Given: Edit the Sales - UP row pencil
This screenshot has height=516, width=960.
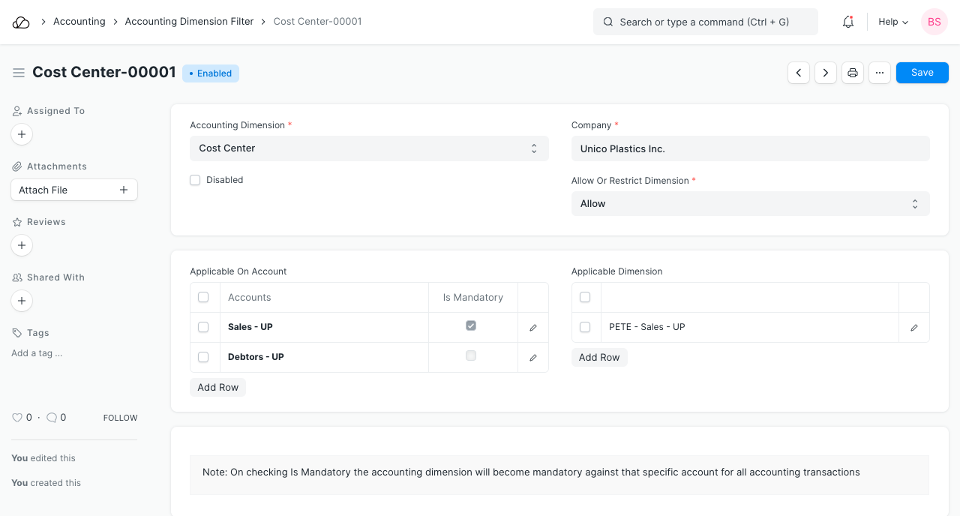Looking at the screenshot, I should [533, 328].
